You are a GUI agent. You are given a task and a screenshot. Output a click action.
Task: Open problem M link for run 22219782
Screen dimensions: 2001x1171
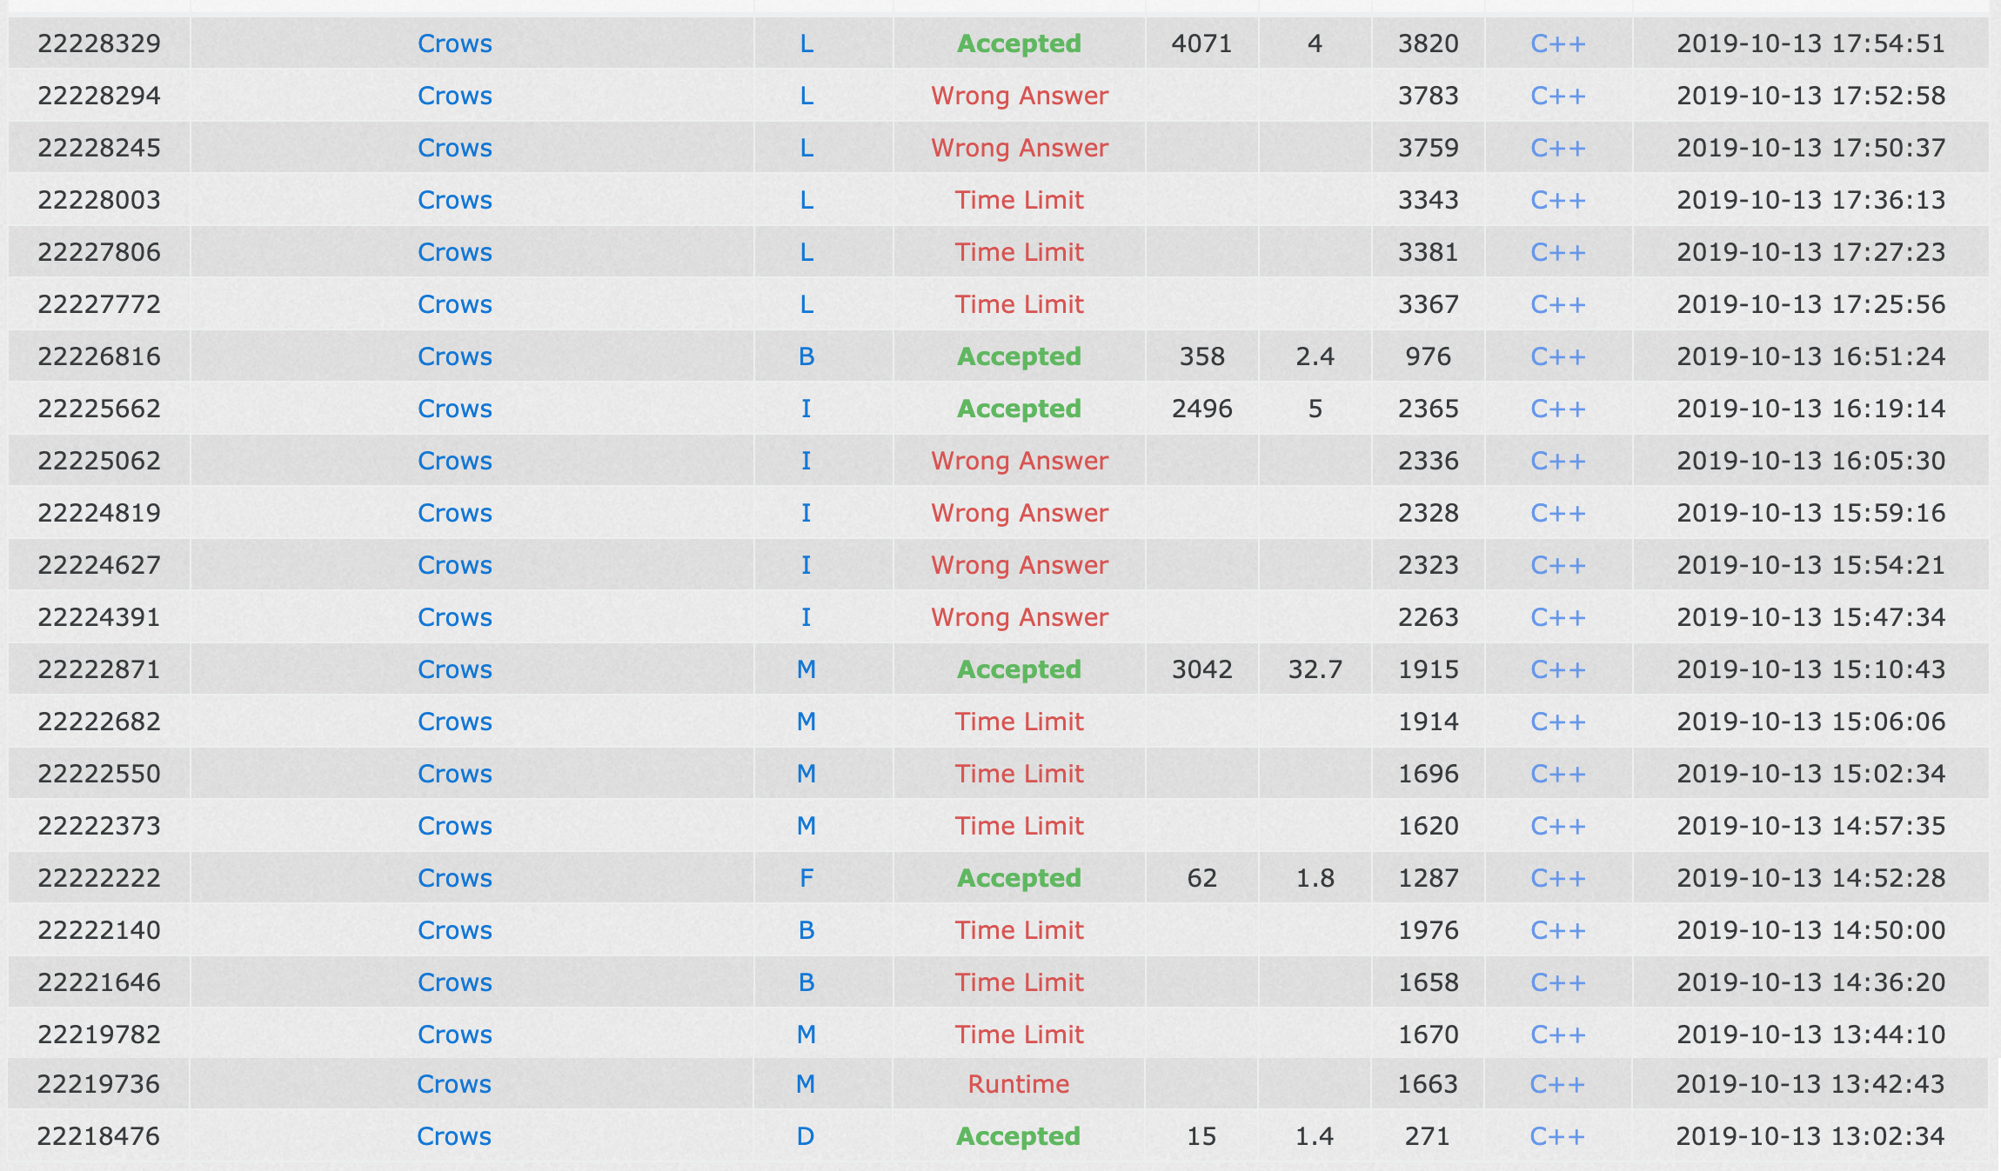point(806,1035)
